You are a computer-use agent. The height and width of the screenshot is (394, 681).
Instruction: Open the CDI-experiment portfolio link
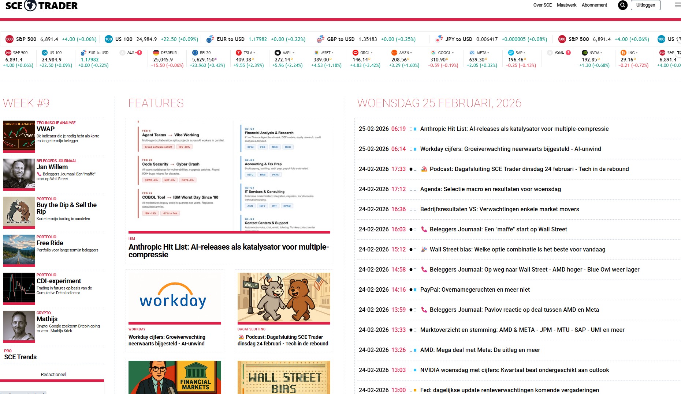(x=59, y=281)
